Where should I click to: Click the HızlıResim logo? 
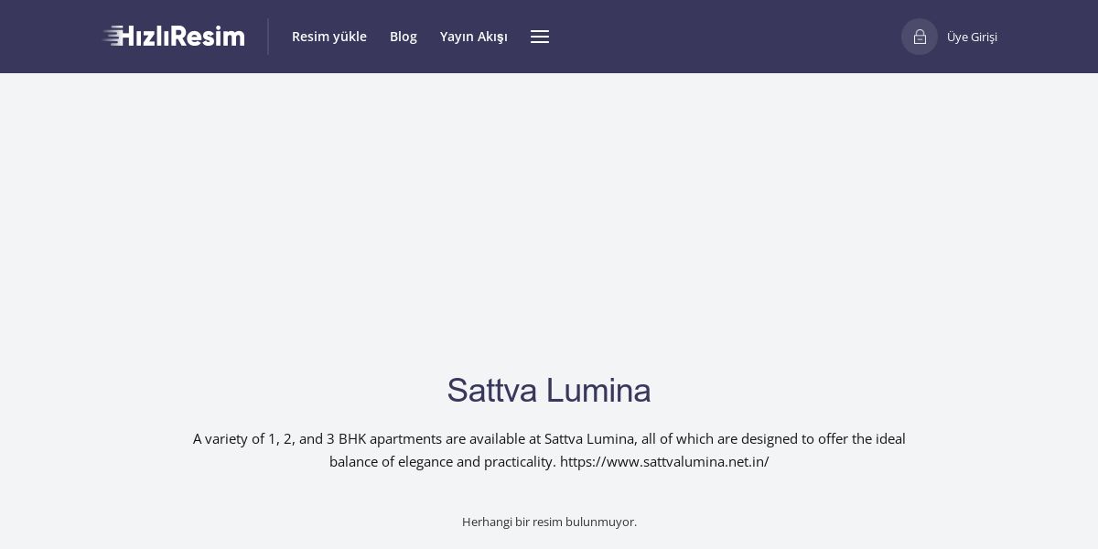[174, 37]
